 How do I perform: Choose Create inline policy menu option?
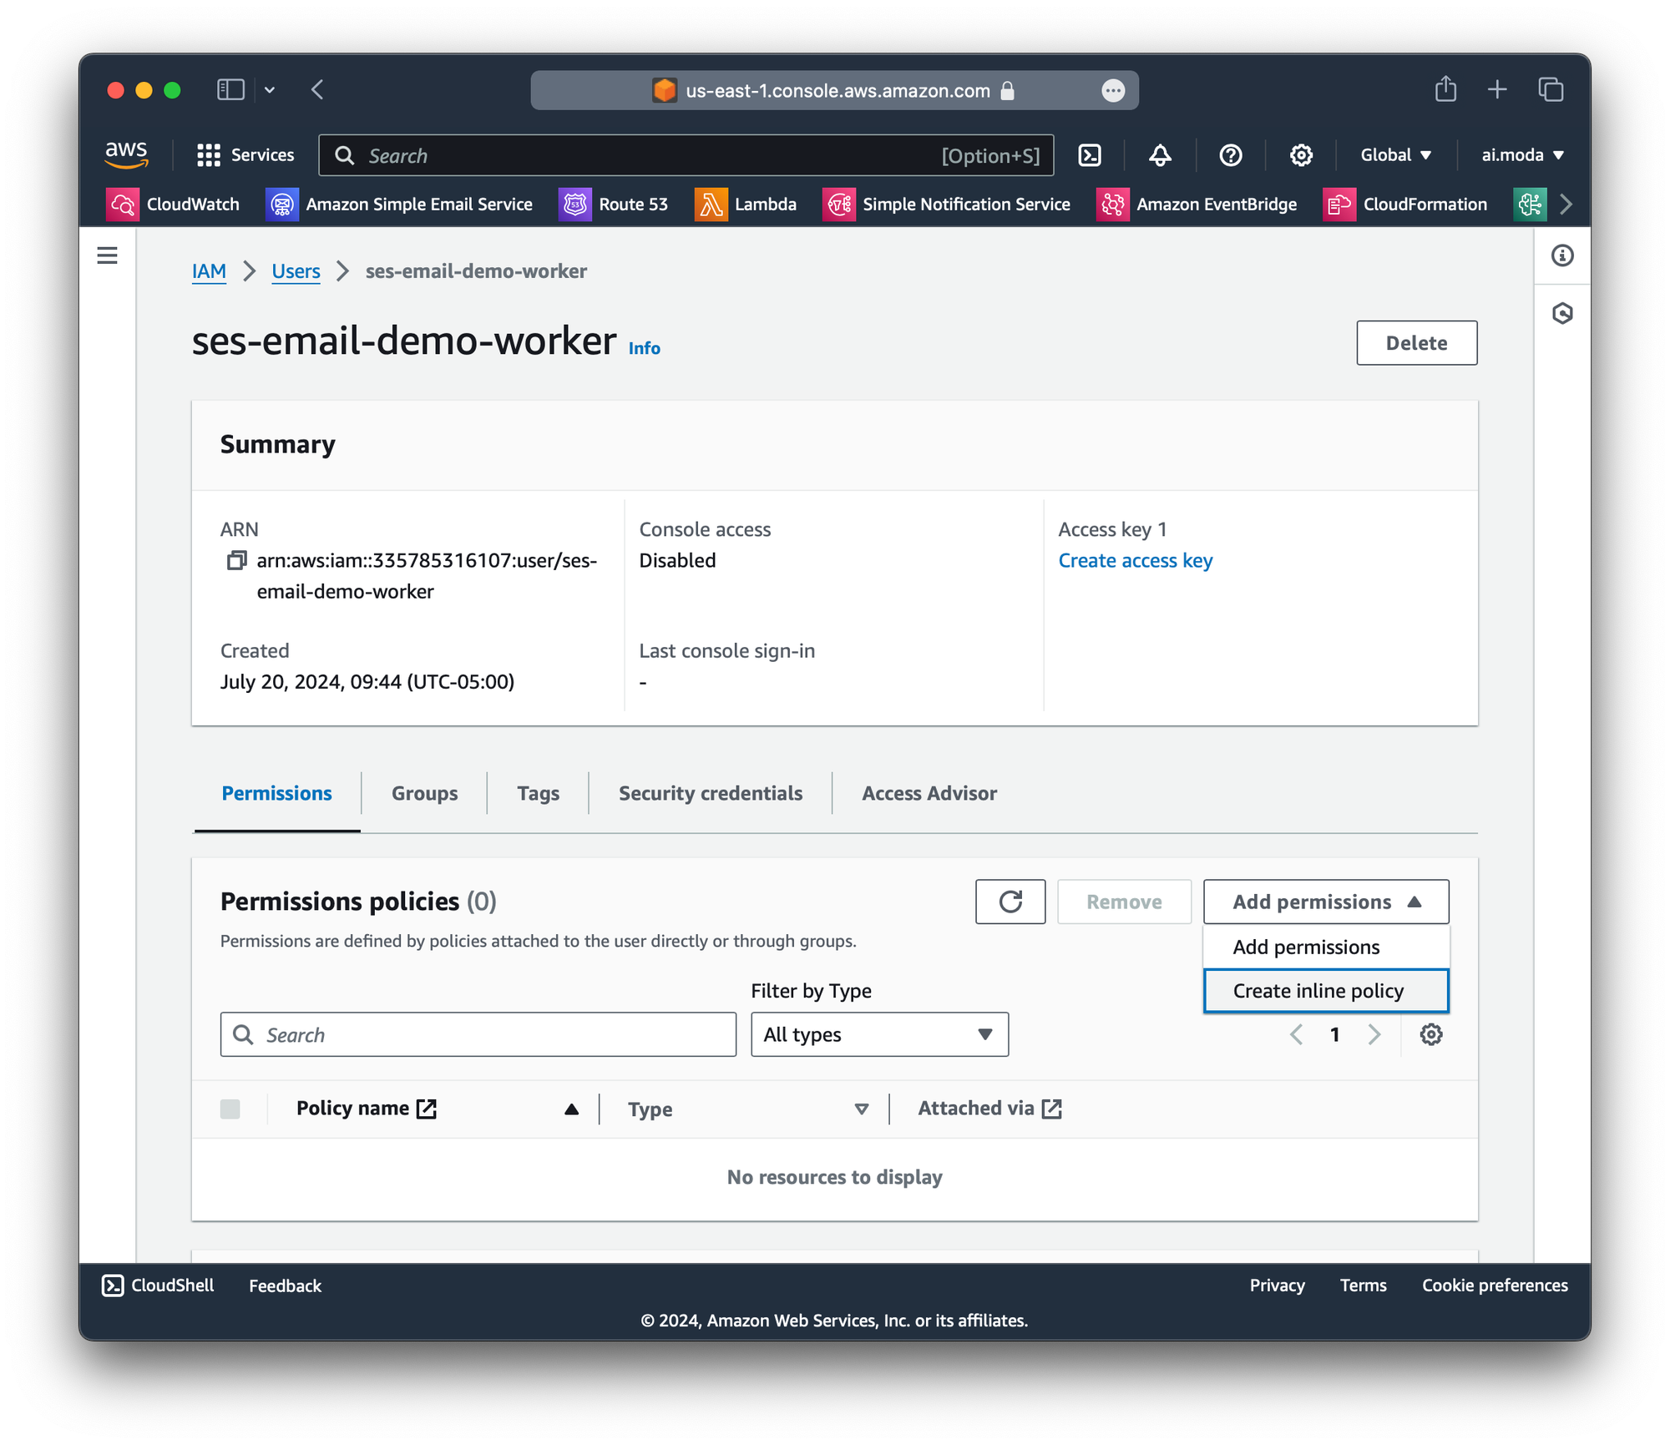pos(1325,991)
